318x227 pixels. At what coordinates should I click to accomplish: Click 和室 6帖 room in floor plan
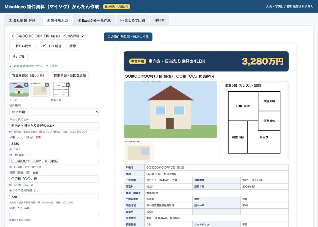pos(238,137)
